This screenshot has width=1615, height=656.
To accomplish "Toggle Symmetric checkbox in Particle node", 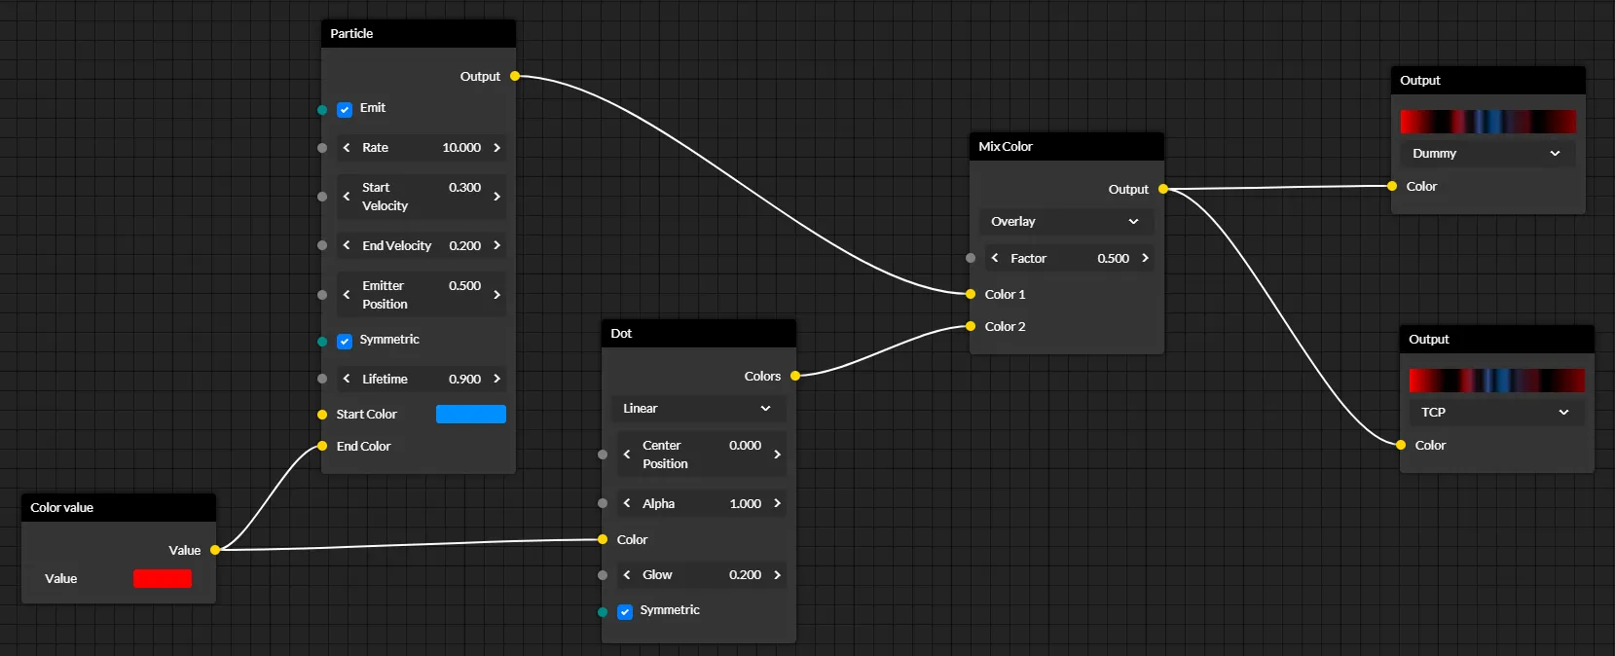I will click(345, 341).
